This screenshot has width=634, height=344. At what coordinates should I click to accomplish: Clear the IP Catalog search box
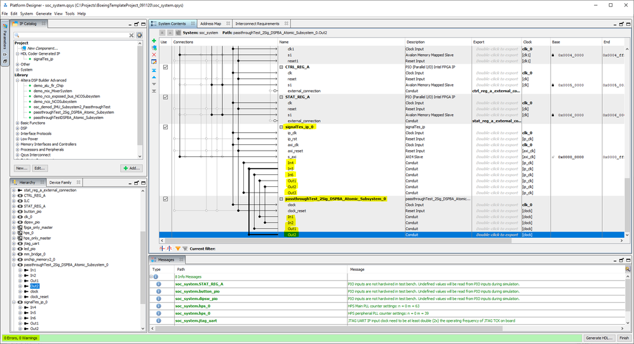tap(132, 36)
